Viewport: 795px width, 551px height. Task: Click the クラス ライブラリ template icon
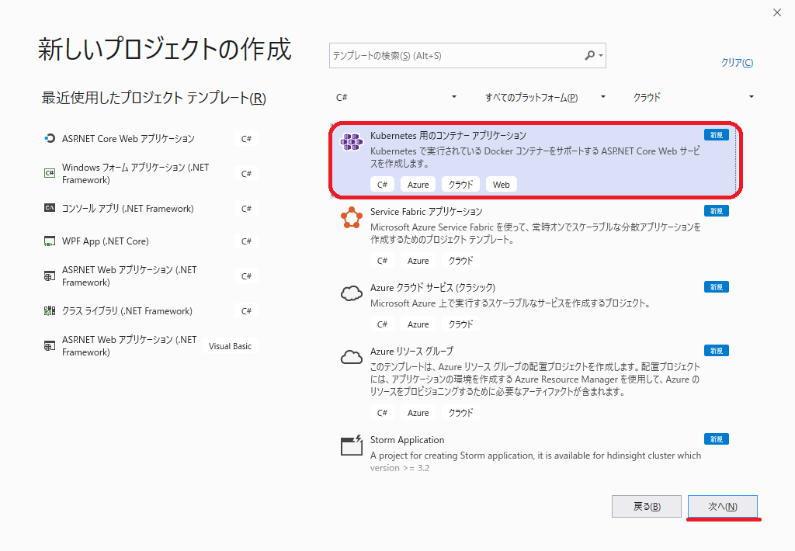pos(48,310)
